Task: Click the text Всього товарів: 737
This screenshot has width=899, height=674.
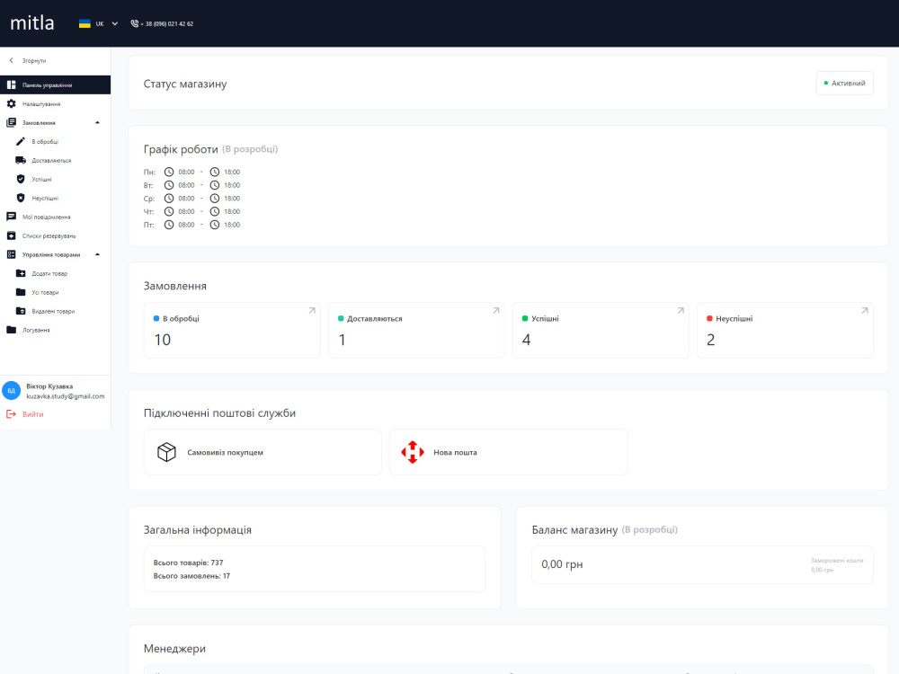Action: 188,563
